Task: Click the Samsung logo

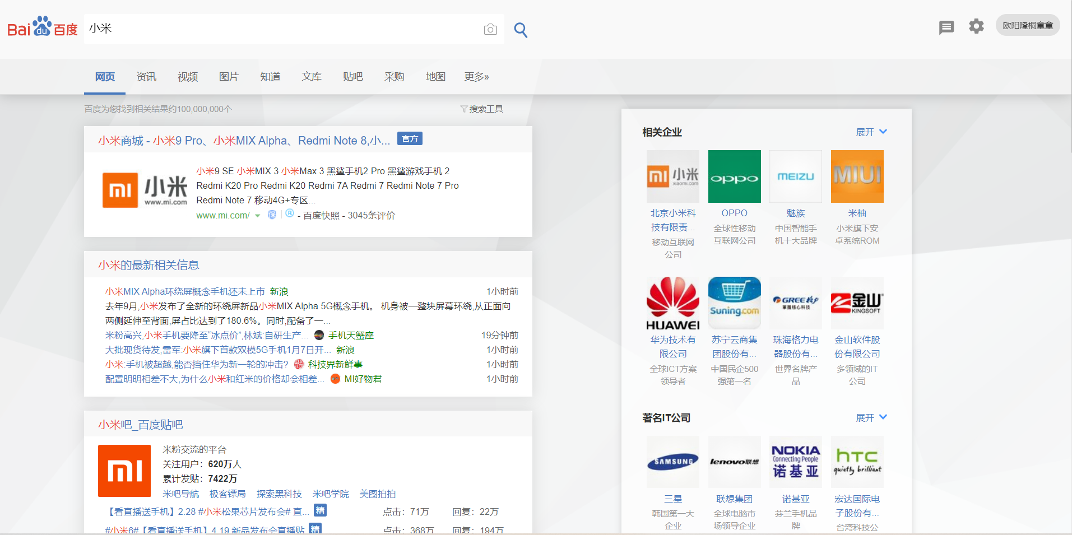Action: (673, 462)
